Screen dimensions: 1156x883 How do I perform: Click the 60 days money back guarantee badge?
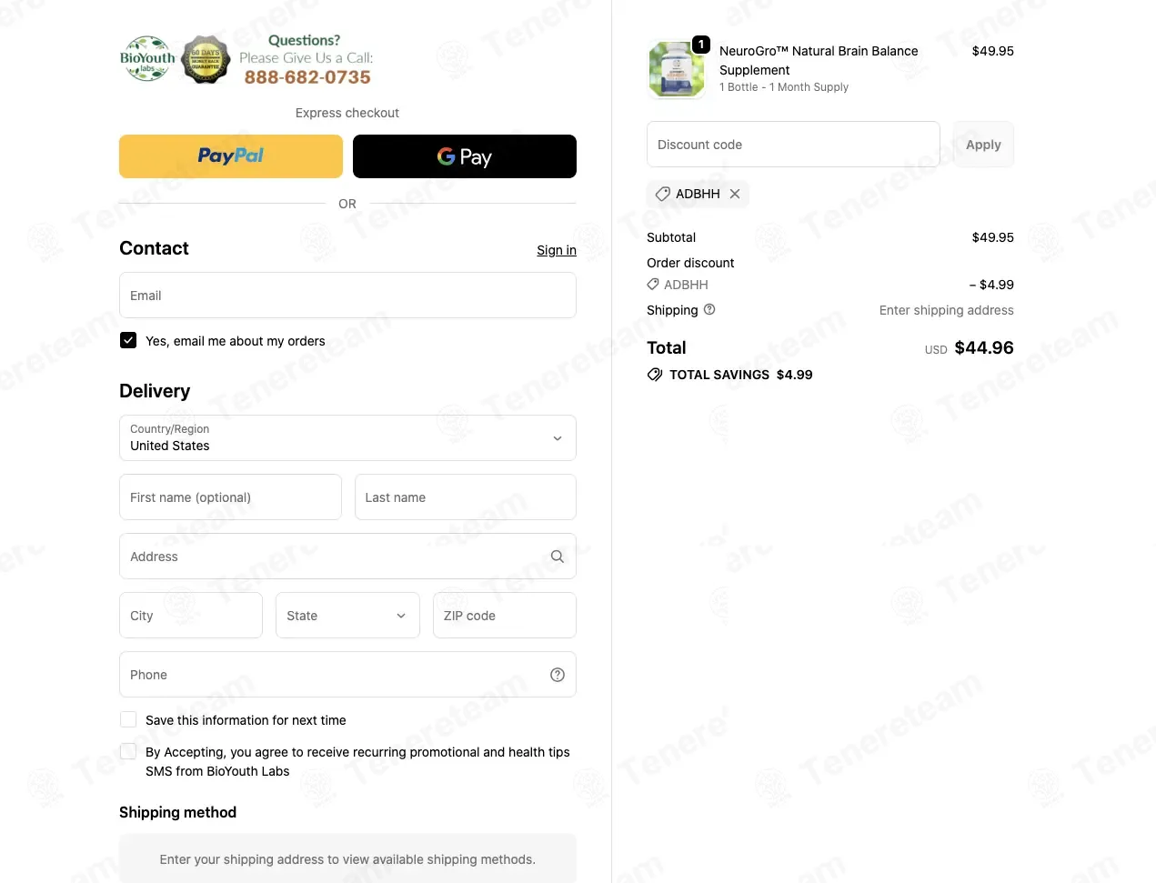tap(206, 59)
